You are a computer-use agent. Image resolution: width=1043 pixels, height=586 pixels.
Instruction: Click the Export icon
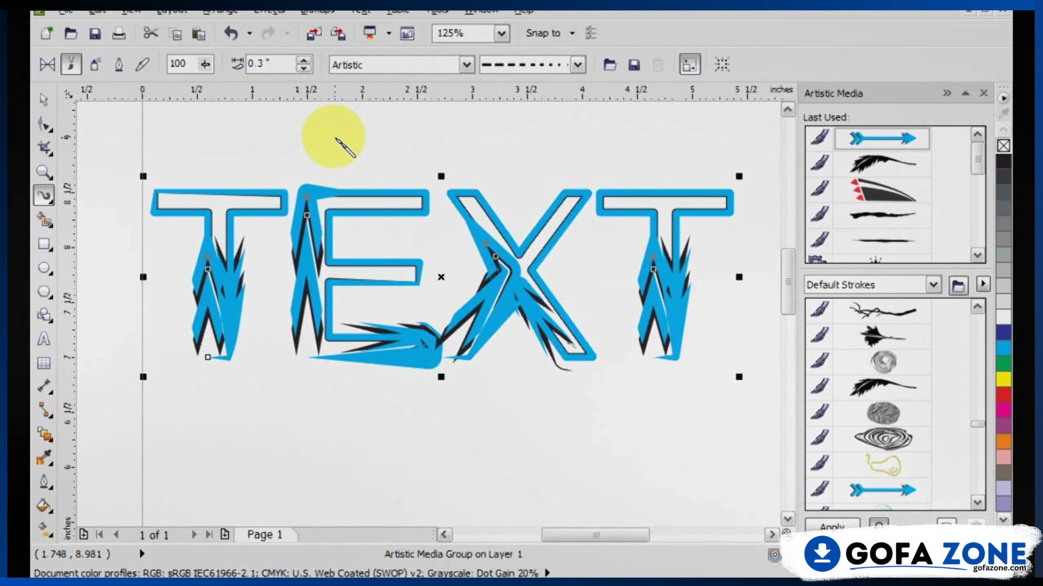tap(338, 34)
